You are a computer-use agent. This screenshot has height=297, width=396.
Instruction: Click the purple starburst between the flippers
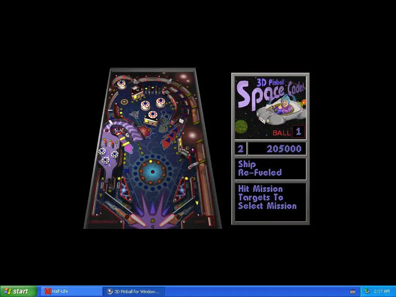pyautogui.click(x=152, y=210)
